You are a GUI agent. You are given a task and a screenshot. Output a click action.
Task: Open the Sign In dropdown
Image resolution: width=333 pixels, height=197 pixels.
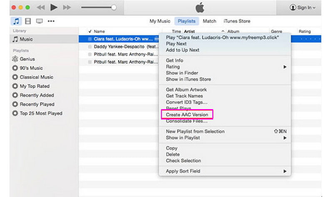(303, 7)
